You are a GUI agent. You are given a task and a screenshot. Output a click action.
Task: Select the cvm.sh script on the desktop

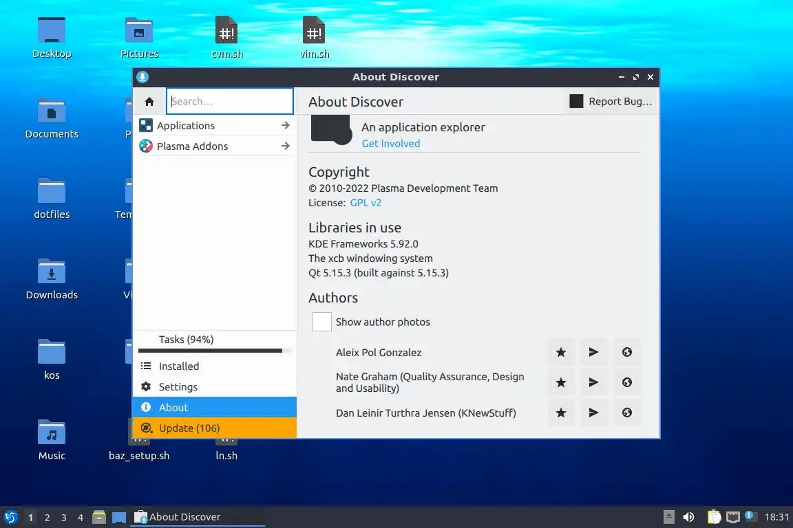(226, 37)
